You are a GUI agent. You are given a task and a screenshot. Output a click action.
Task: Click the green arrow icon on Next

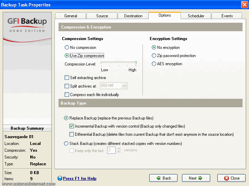(200, 178)
